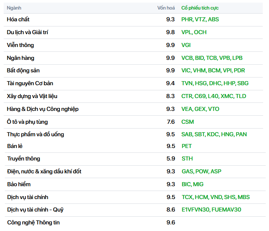Click the Ngân hàng sector name
269x231 pixels.
pos(20,58)
